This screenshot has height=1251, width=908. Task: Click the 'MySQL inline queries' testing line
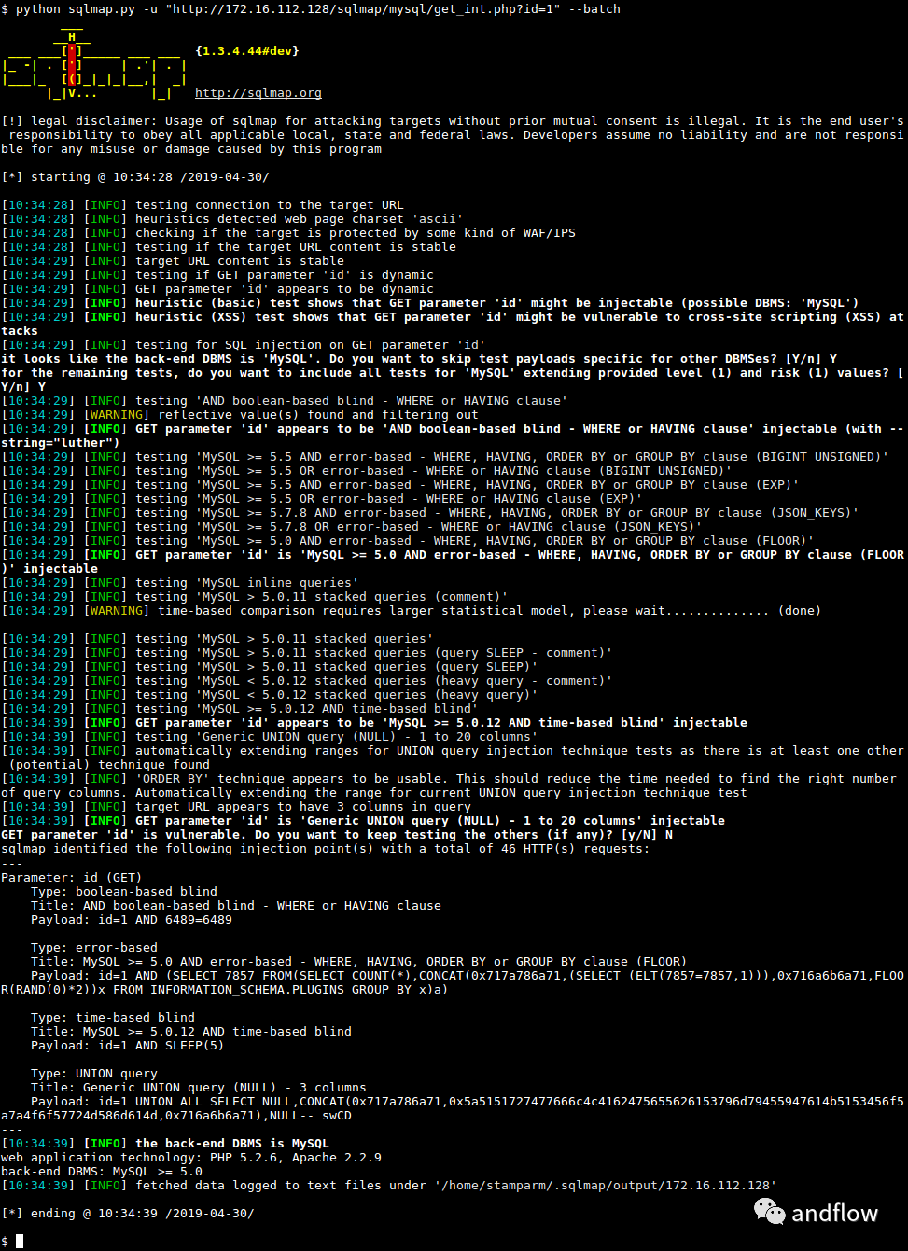[180, 583]
